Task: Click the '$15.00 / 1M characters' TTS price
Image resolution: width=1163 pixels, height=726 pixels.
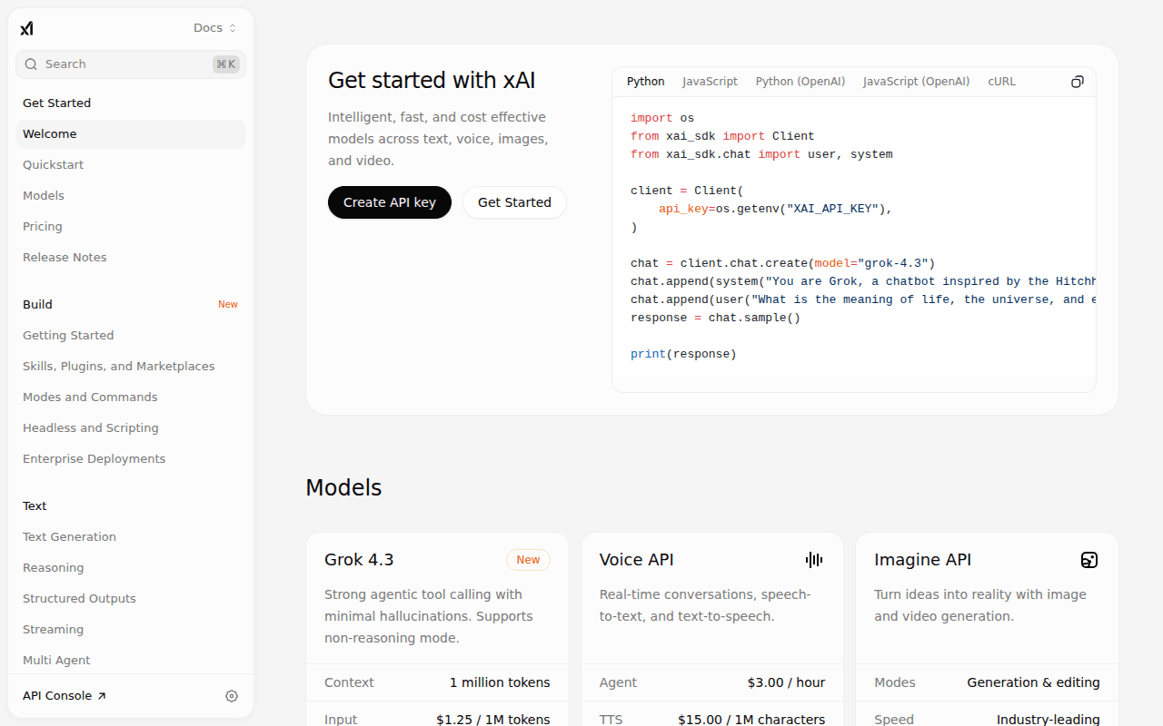Action: [x=751, y=720]
